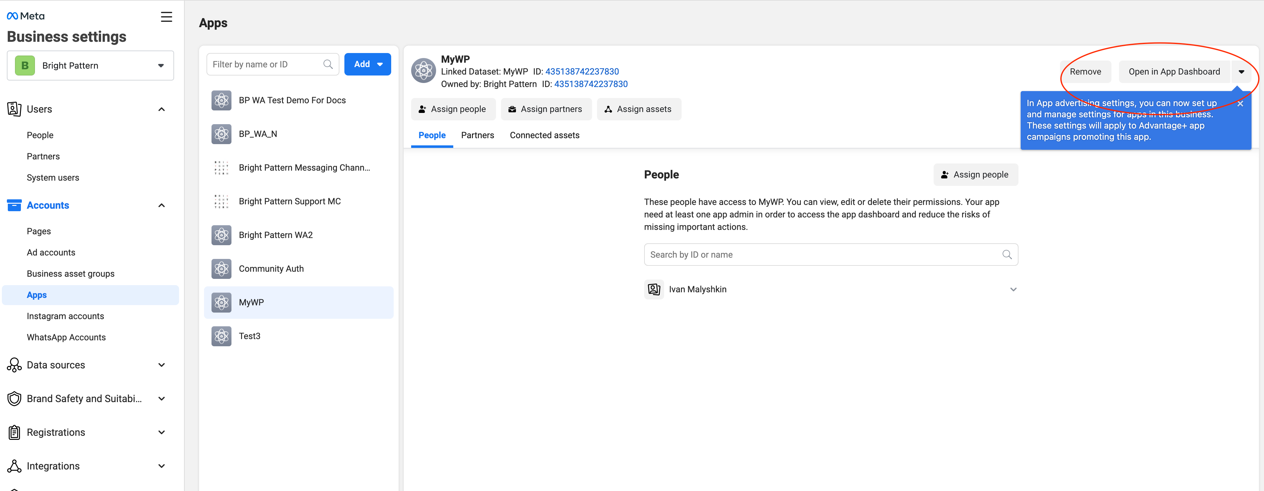Screen dimensions: 1264x491
Task: Click the Data sources icon
Action: click(14, 365)
